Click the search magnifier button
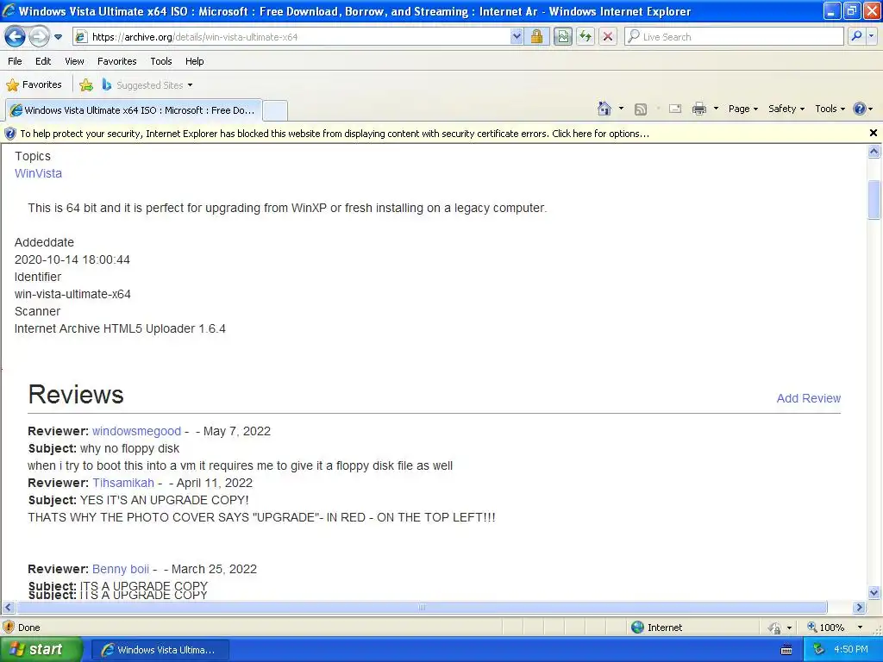 [x=856, y=37]
